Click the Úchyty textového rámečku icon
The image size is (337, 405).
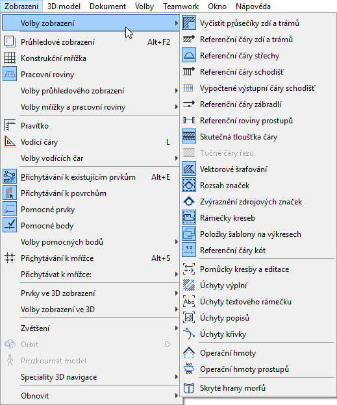189,302
